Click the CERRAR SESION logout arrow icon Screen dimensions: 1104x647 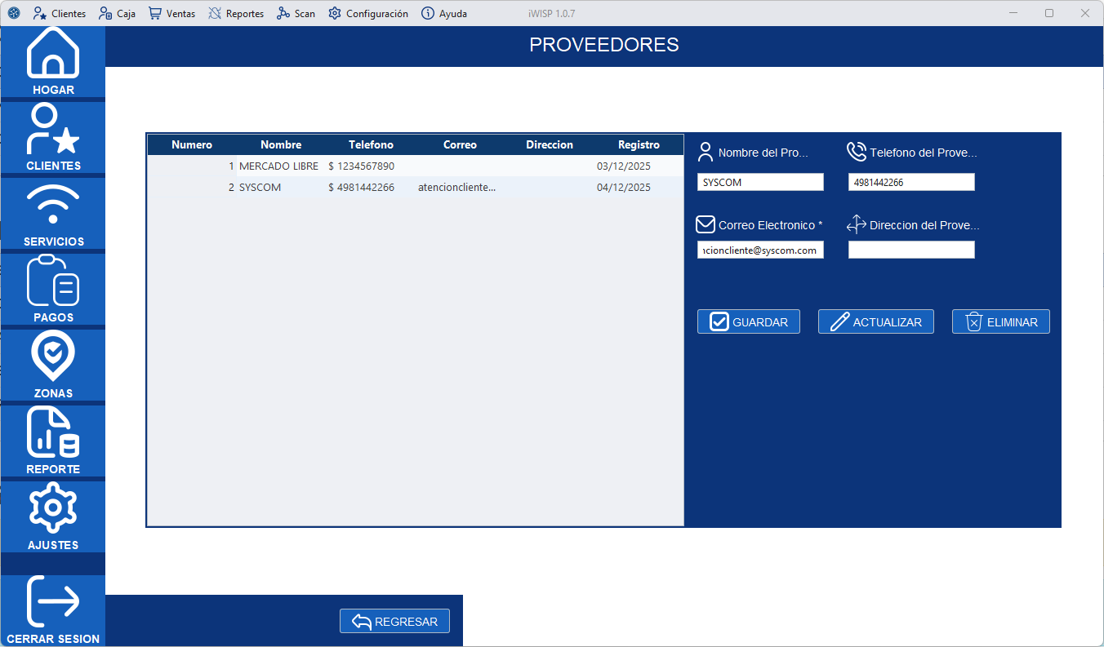(x=52, y=607)
